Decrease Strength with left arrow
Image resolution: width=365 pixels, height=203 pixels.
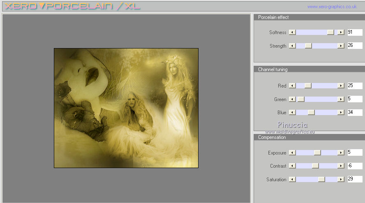[x=292, y=46]
